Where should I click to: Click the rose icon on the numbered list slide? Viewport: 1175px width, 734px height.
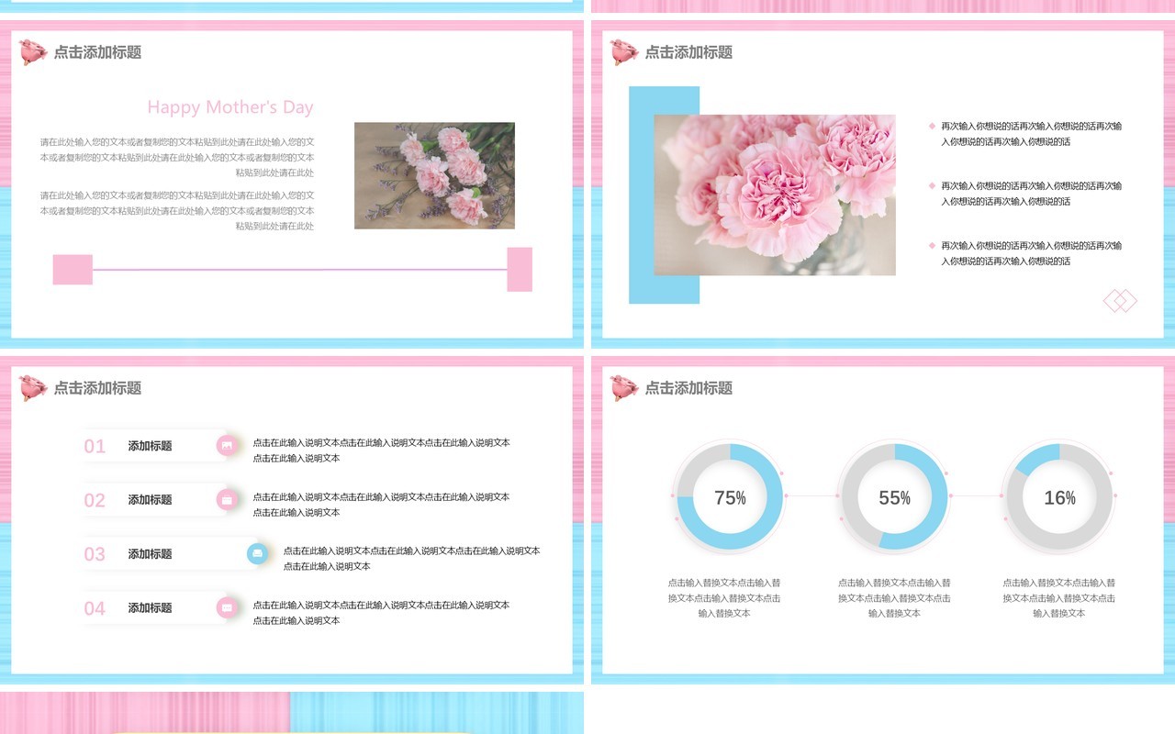33,388
